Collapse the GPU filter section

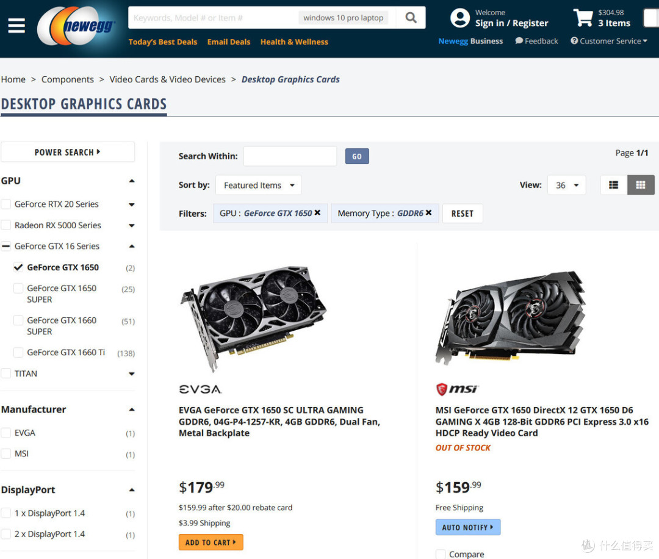click(132, 181)
